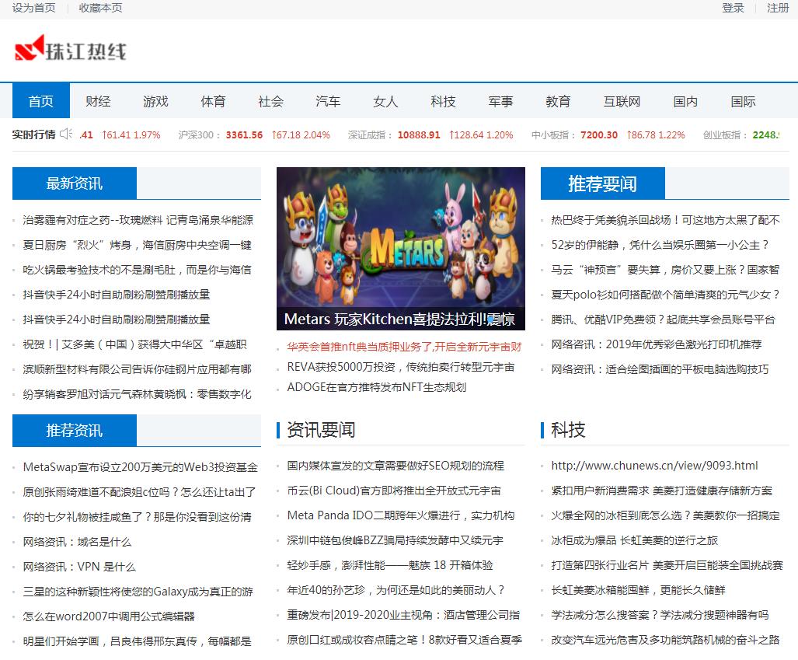
Task: Open article 马云“神预言”要失算
Action: point(665,270)
